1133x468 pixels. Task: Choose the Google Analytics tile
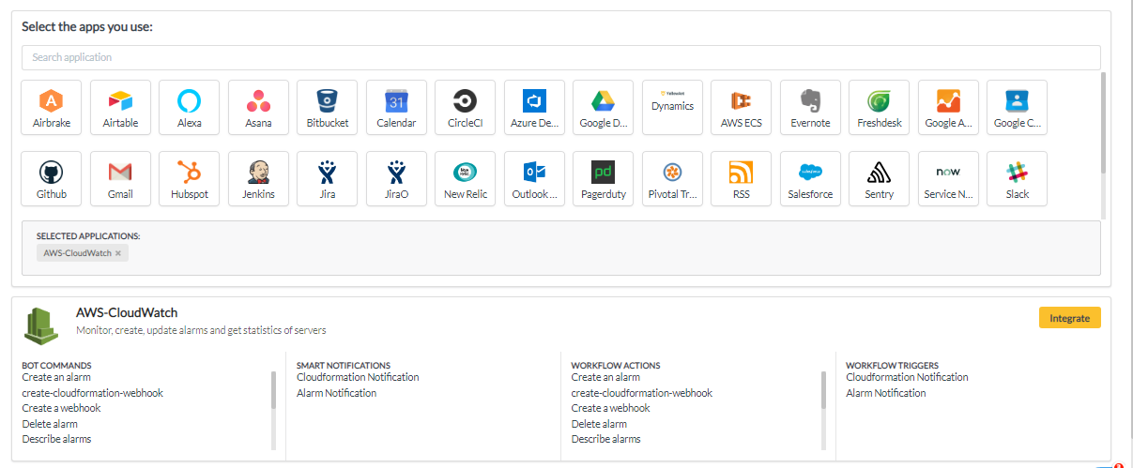point(948,107)
